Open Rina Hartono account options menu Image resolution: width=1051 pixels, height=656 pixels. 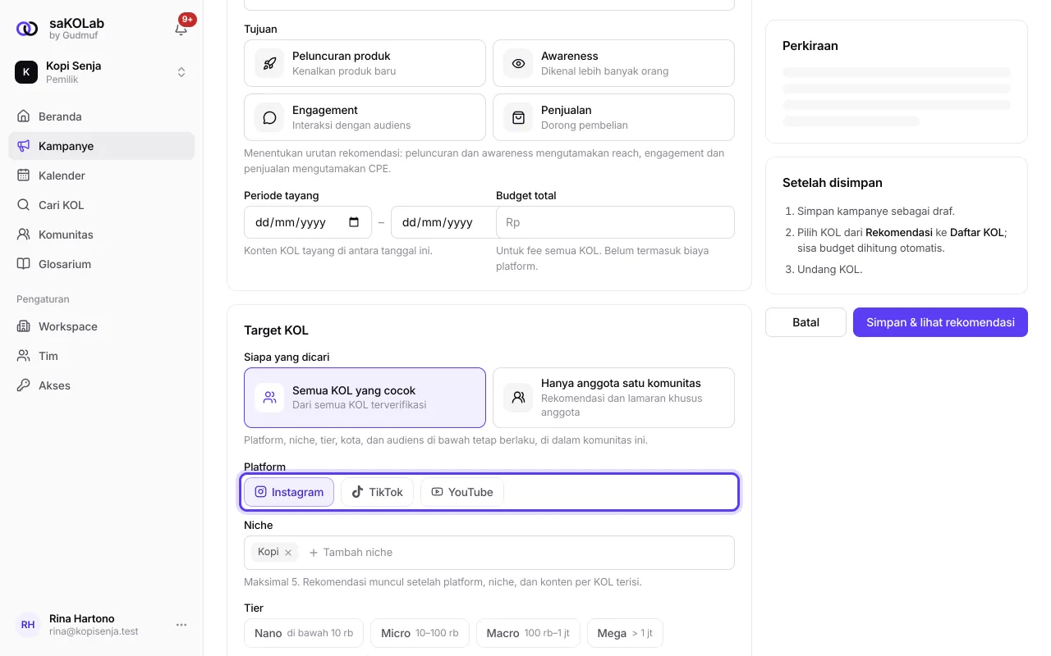(x=181, y=625)
